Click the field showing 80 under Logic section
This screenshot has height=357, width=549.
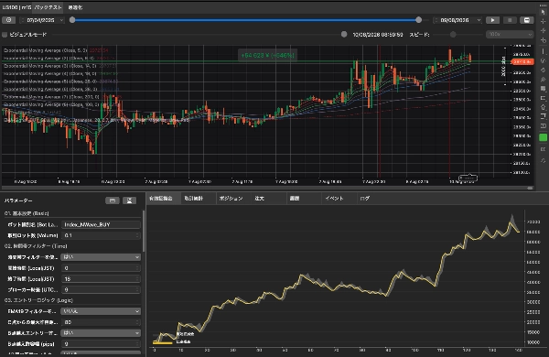point(101,322)
